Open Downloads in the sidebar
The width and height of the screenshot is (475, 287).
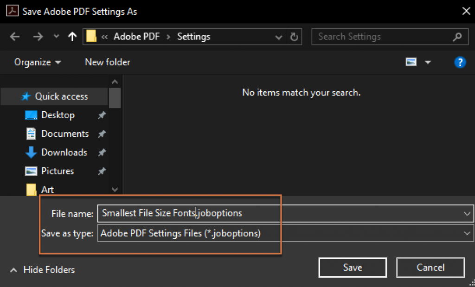64,152
